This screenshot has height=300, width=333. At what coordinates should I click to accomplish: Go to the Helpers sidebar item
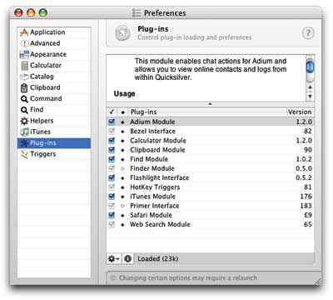pyautogui.click(x=54, y=121)
